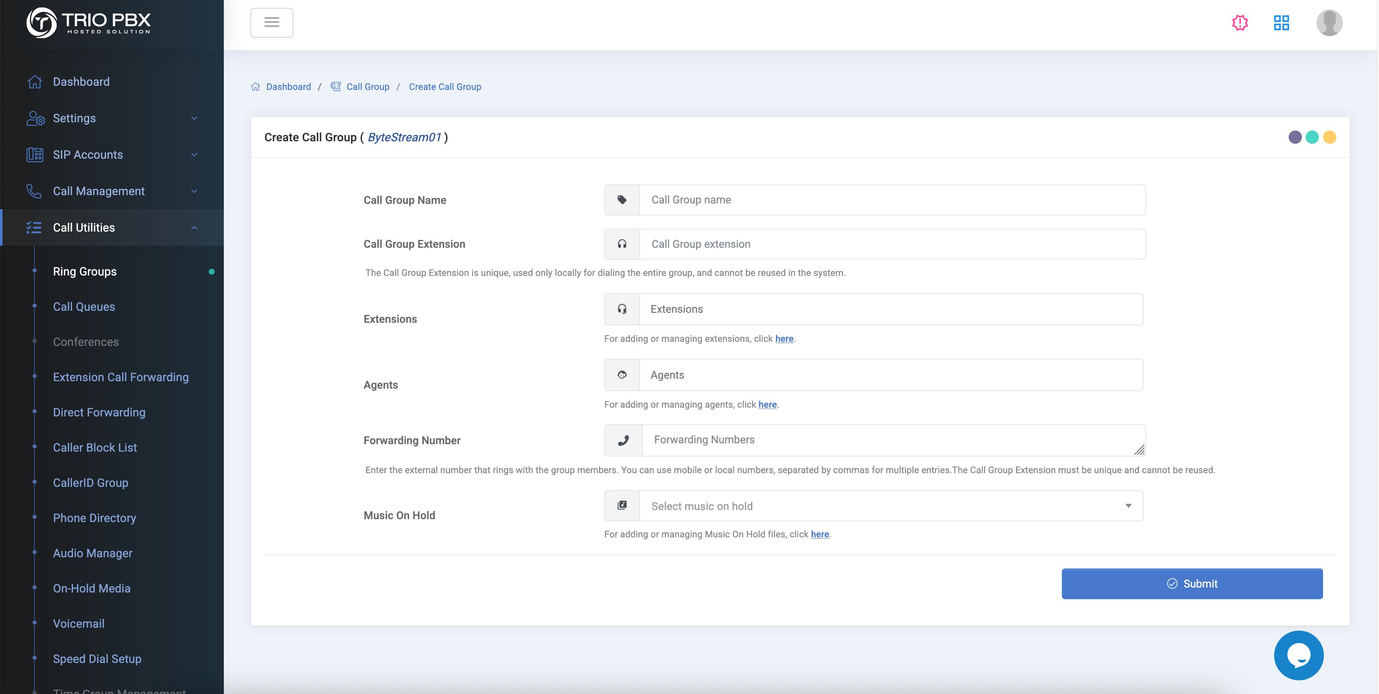Collapse the Call Utilities chevron
Screen dimensions: 1379x694
coord(194,227)
